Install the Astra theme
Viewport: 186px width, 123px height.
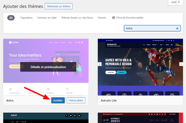58,100
